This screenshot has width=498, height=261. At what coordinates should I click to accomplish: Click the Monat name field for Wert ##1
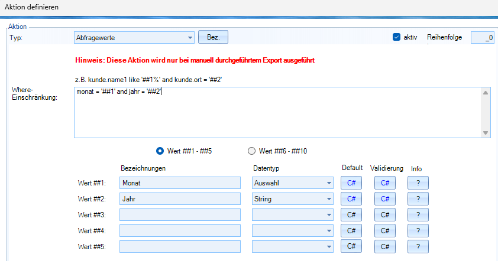(x=180, y=183)
